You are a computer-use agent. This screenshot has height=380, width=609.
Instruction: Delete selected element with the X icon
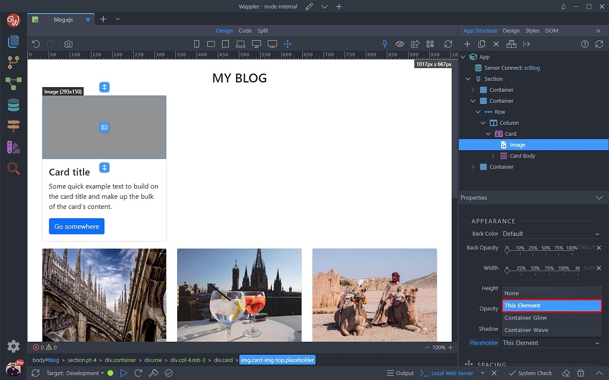pyautogui.click(x=495, y=44)
